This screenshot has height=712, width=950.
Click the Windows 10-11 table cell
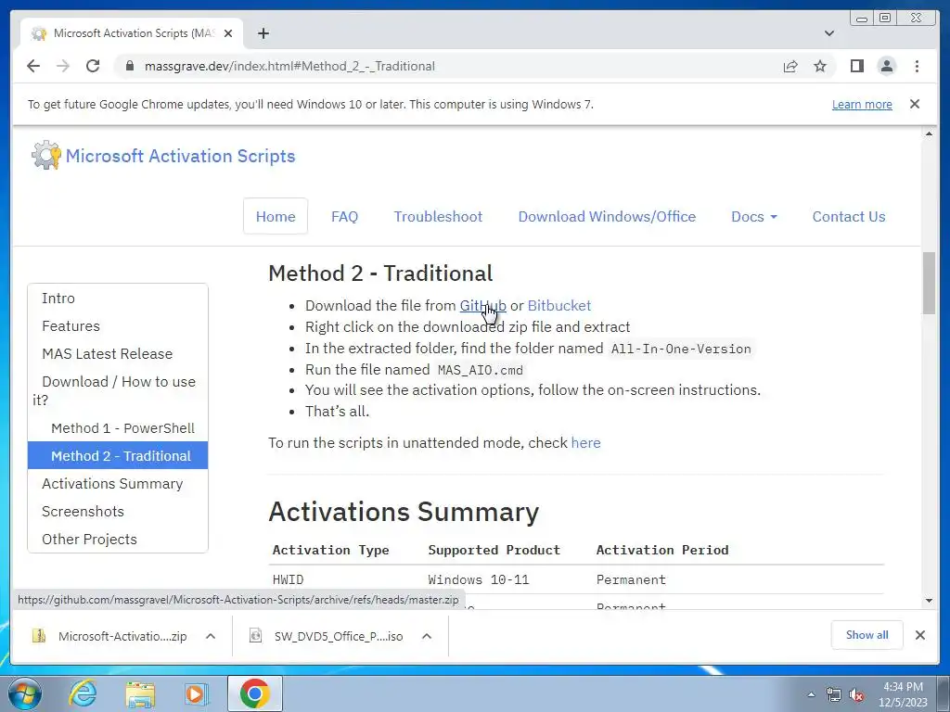tap(478, 579)
